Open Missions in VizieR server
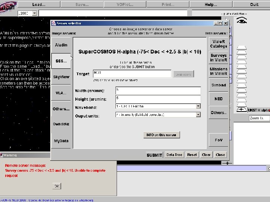 (x=219, y=71)
